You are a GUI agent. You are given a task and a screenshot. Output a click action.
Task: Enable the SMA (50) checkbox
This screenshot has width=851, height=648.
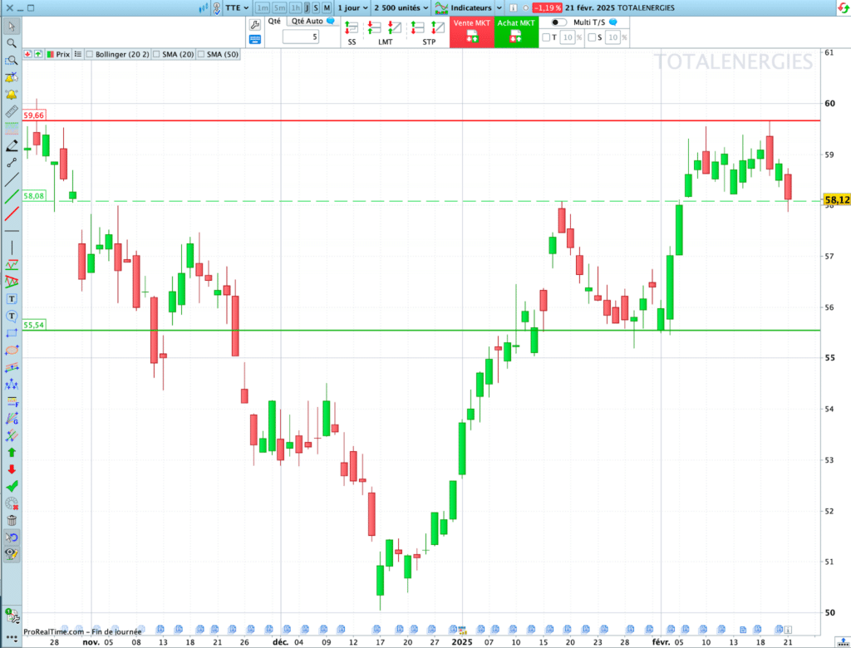coord(201,54)
